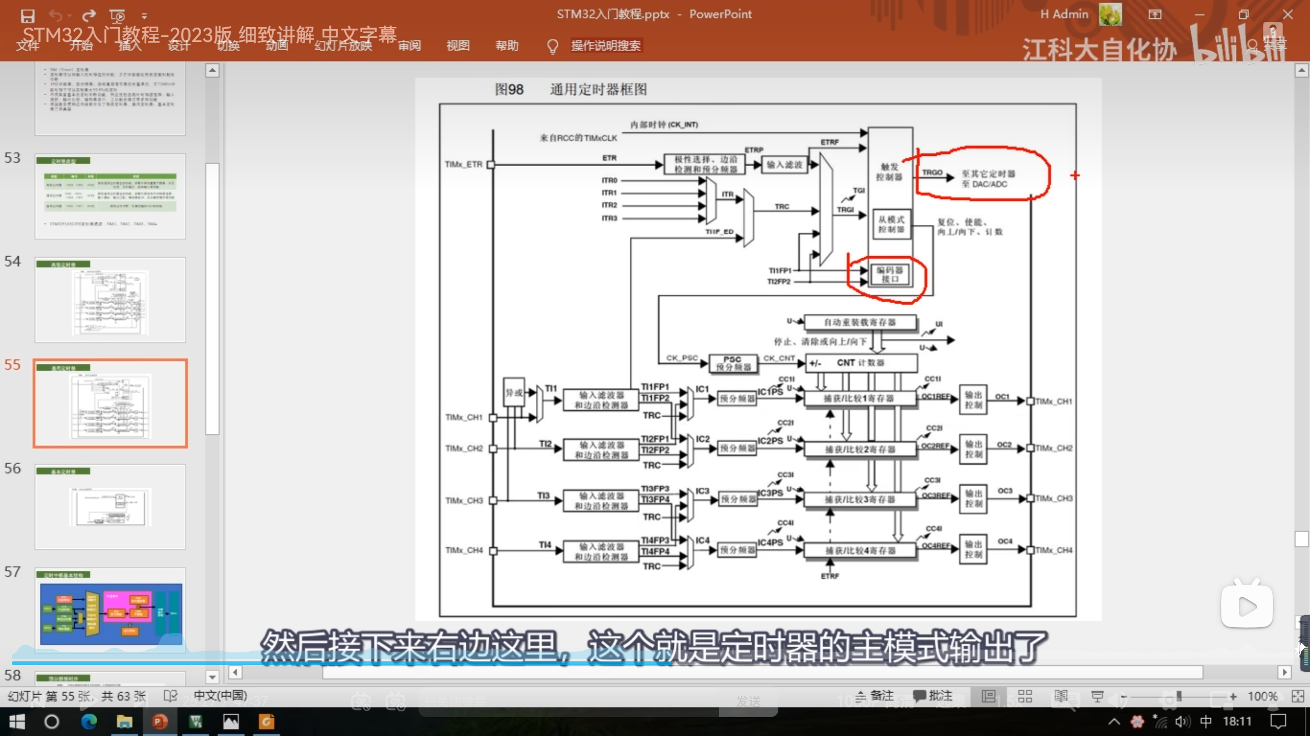Click the 操作说明搜索 search box

pyautogui.click(x=605, y=45)
